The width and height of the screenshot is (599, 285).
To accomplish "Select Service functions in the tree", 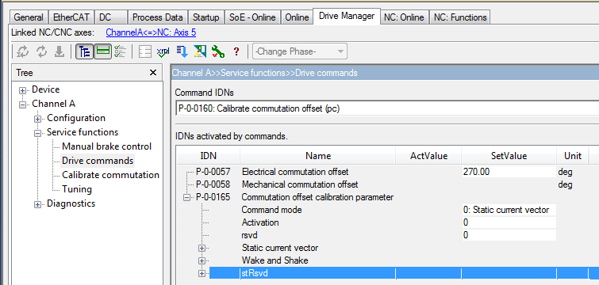I will [83, 132].
